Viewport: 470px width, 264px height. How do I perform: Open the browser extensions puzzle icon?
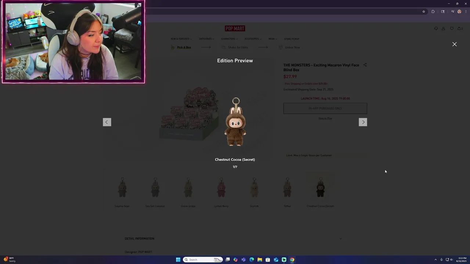click(433, 11)
